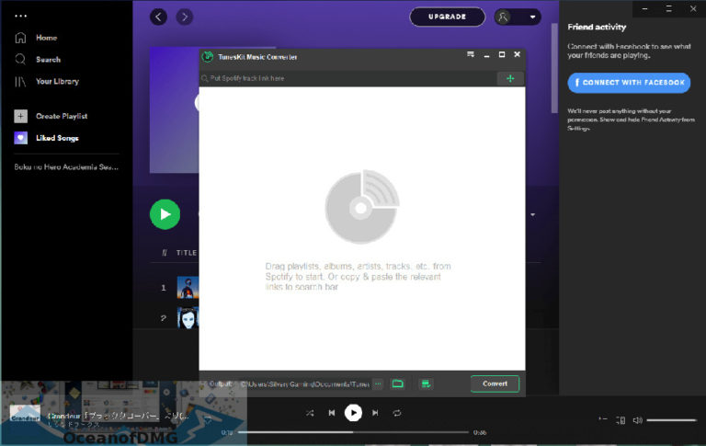
Task: Open album art of track 2
Action: point(188,318)
